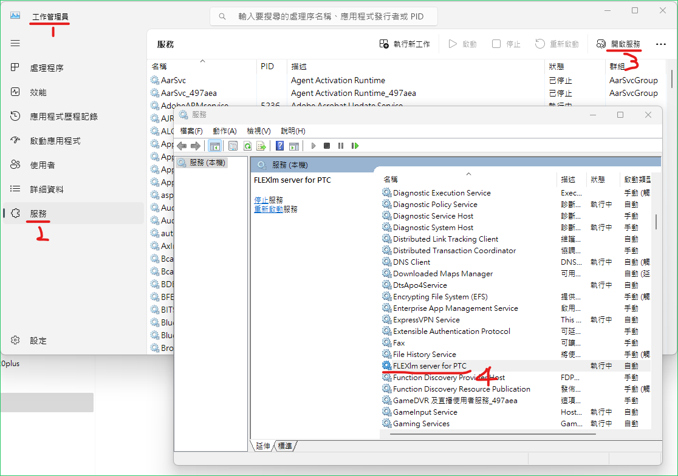Screen dimensions: 678x476
Task: Click the 重新啟動 service link
Action: (x=269, y=209)
